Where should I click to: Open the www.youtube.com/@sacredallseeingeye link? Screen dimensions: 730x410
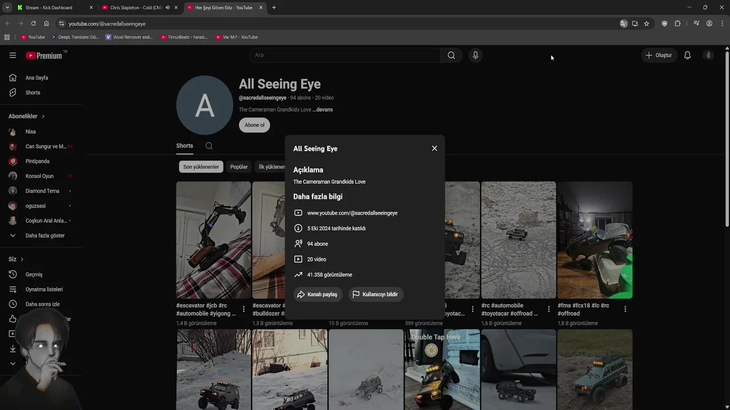[352, 213]
